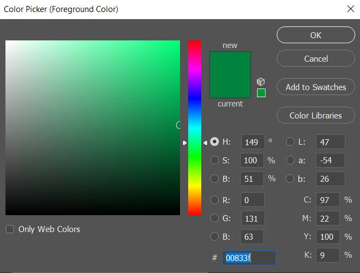Click the Magenta field showing 22

(328, 218)
